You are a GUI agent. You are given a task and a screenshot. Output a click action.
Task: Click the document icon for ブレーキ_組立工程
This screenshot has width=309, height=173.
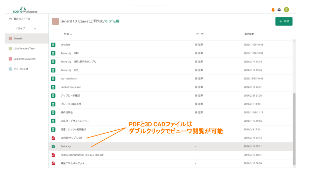pyautogui.click(x=53, y=104)
